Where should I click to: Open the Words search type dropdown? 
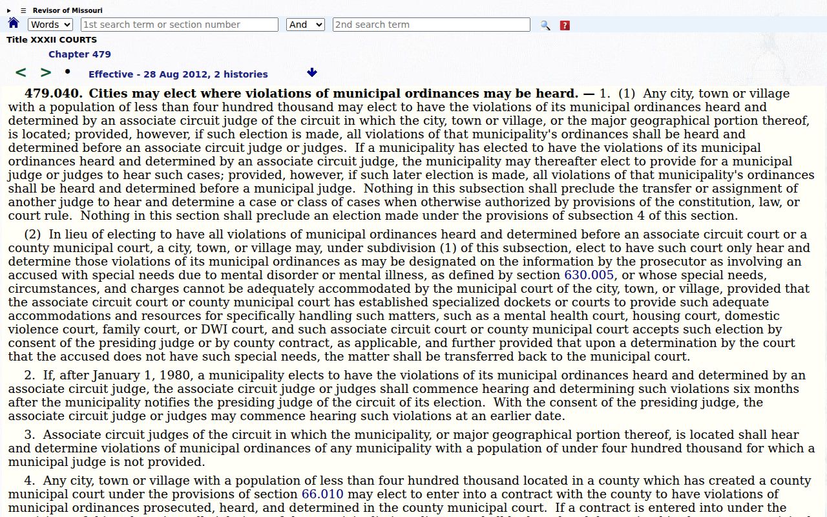coord(50,25)
